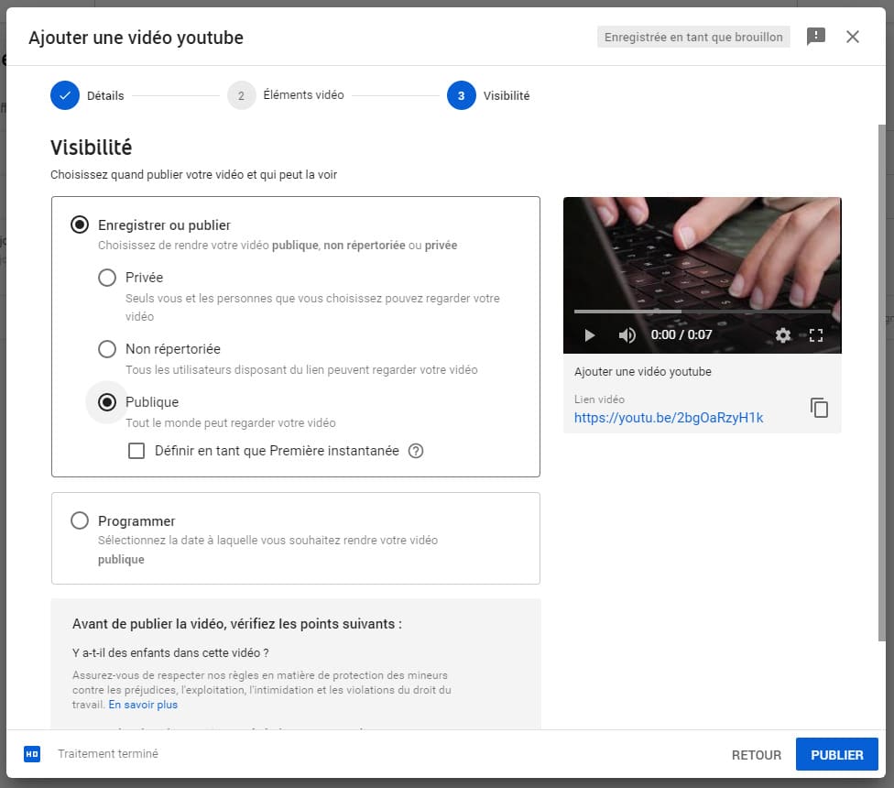The image size is (894, 788).
Task: Click the Y a-t-il des enfants question text
Action: [x=170, y=653]
